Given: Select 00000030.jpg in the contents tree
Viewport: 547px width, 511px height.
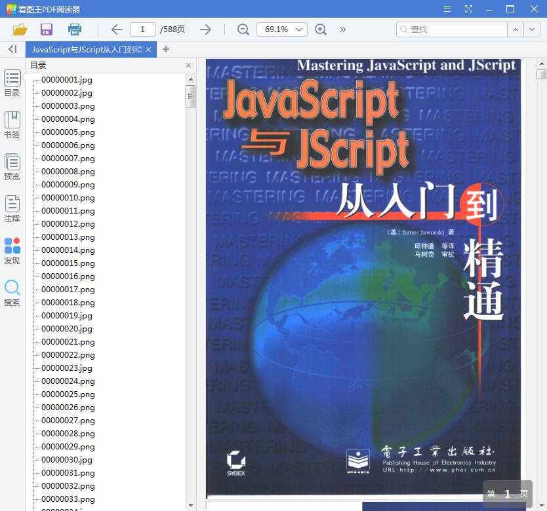Looking at the screenshot, I should [67, 460].
